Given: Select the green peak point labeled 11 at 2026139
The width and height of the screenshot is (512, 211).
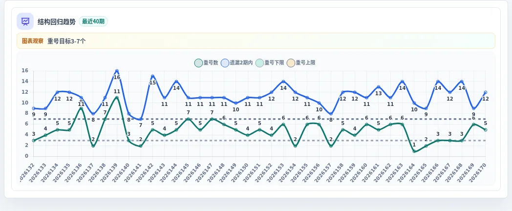Looking at the screenshot, I should 117,98.
